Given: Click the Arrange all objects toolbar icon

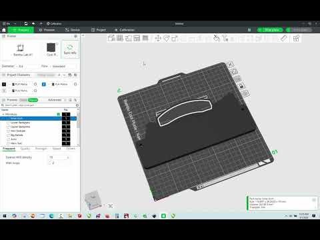Looking at the screenshot, I should tap(137, 38).
